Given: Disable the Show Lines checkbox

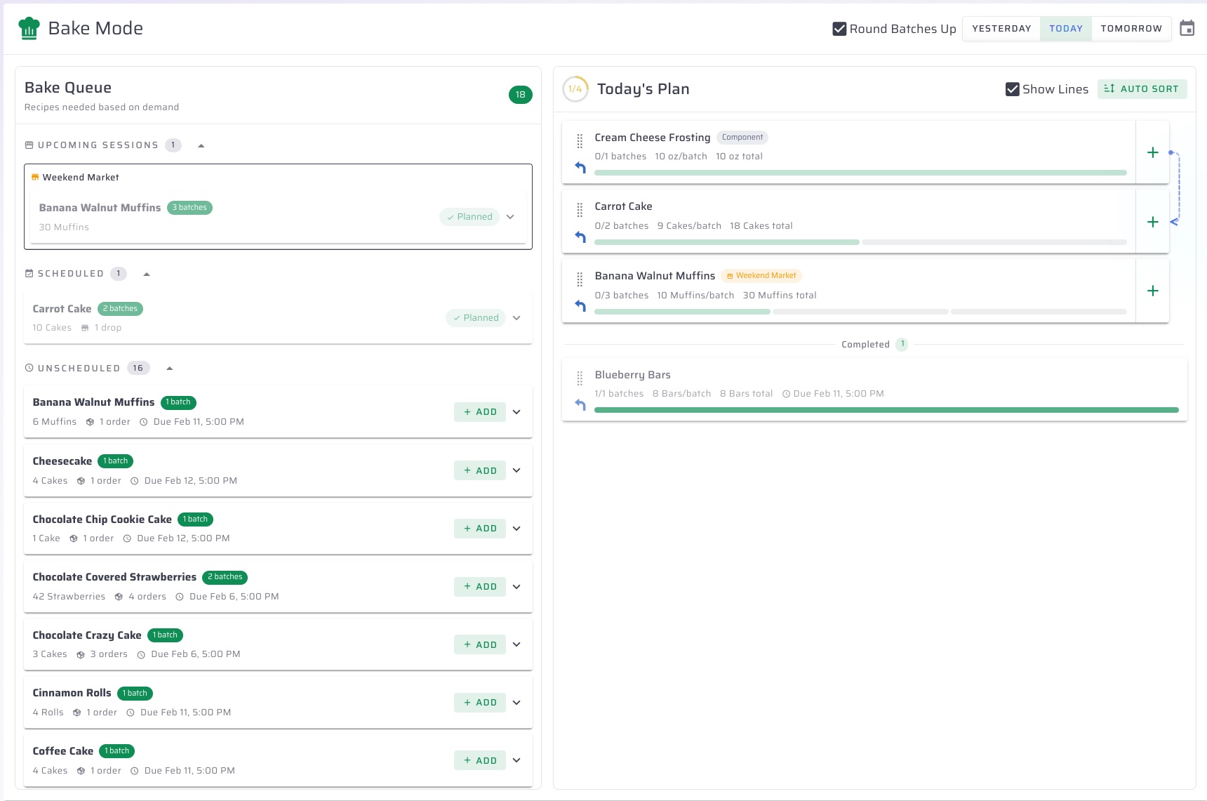Looking at the screenshot, I should tap(1012, 89).
